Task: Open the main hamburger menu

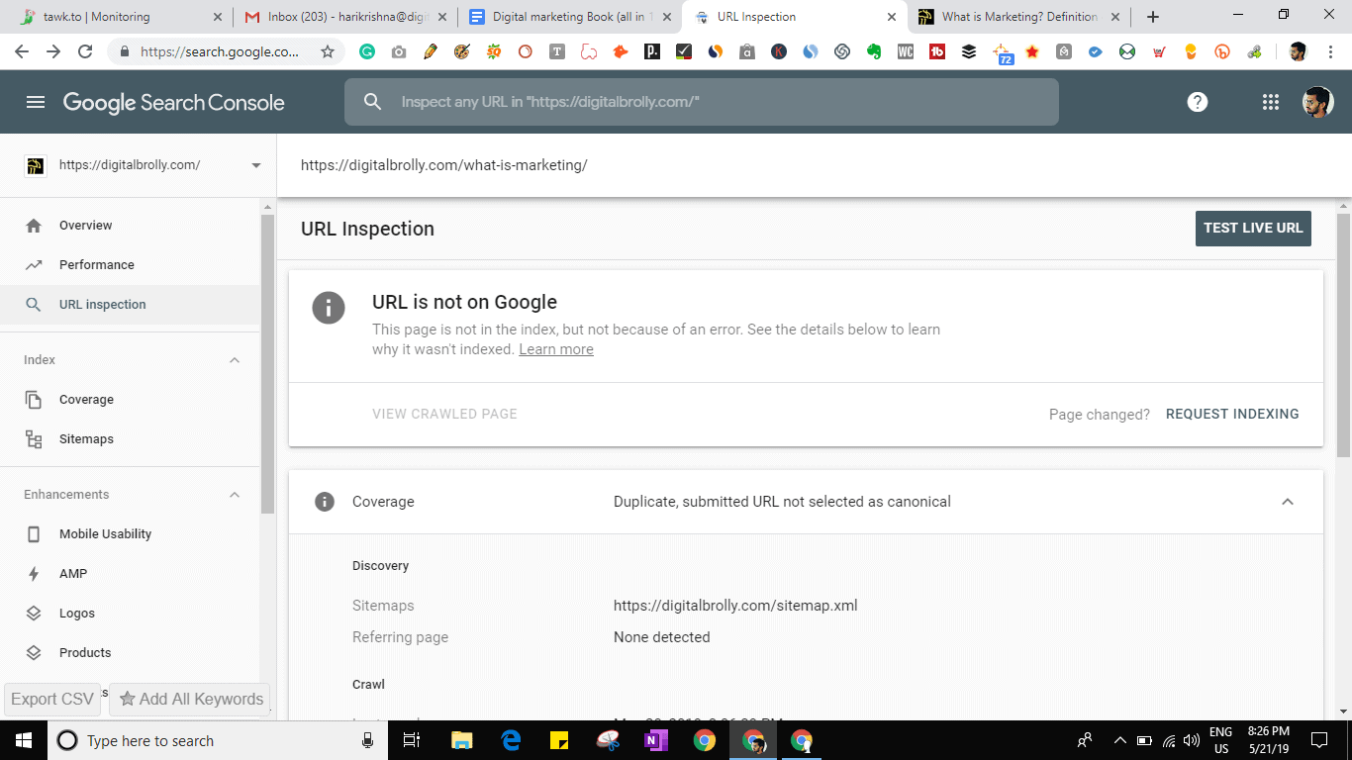Action: (x=36, y=102)
